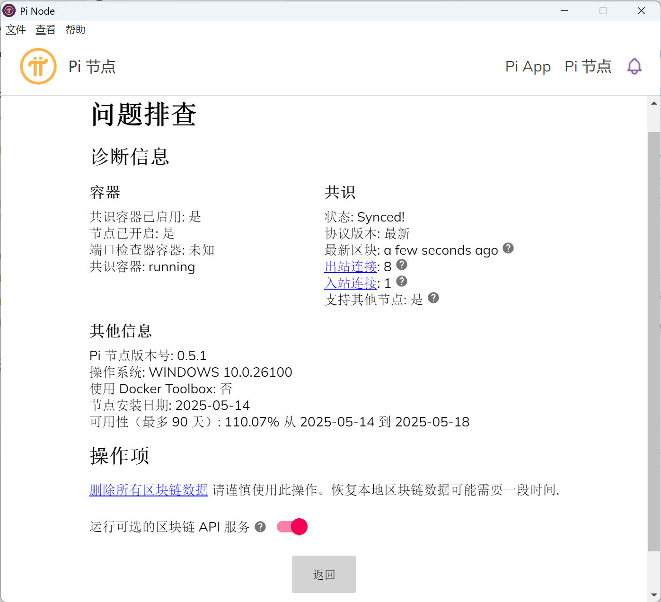Click the 共识容器: running text
The image size is (661, 602).
[142, 267]
